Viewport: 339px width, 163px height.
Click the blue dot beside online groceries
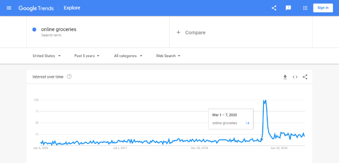pos(34,30)
